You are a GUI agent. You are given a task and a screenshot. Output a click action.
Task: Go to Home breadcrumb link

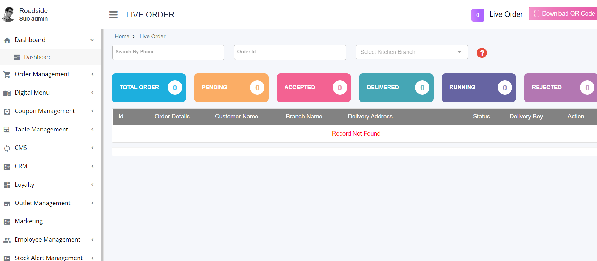(122, 37)
